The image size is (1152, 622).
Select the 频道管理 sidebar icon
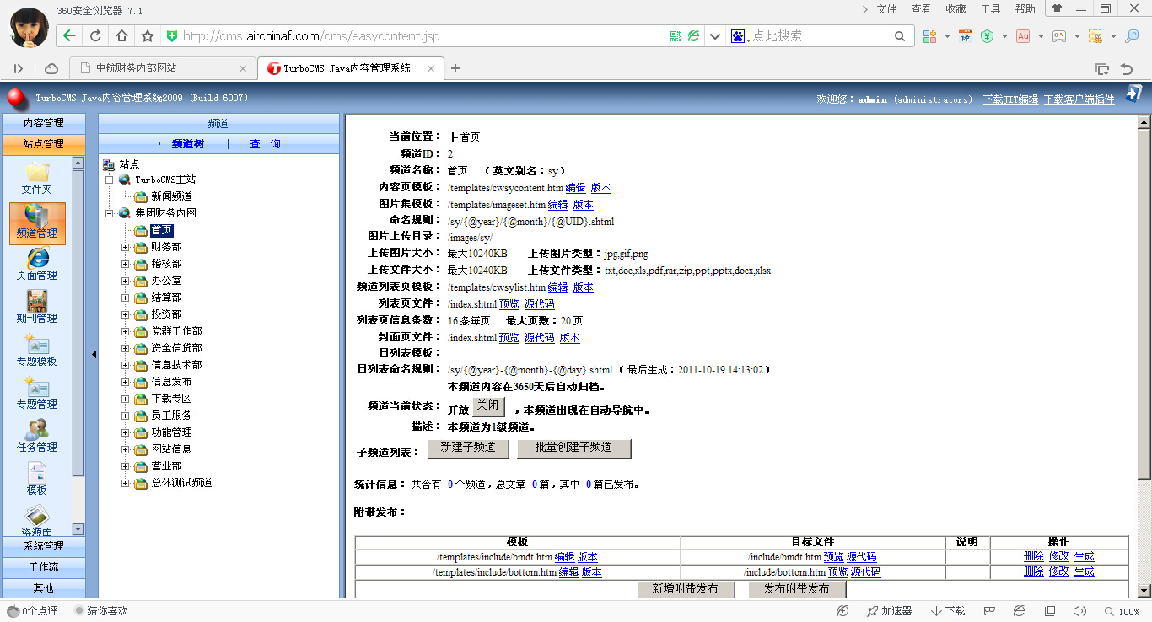point(36,223)
